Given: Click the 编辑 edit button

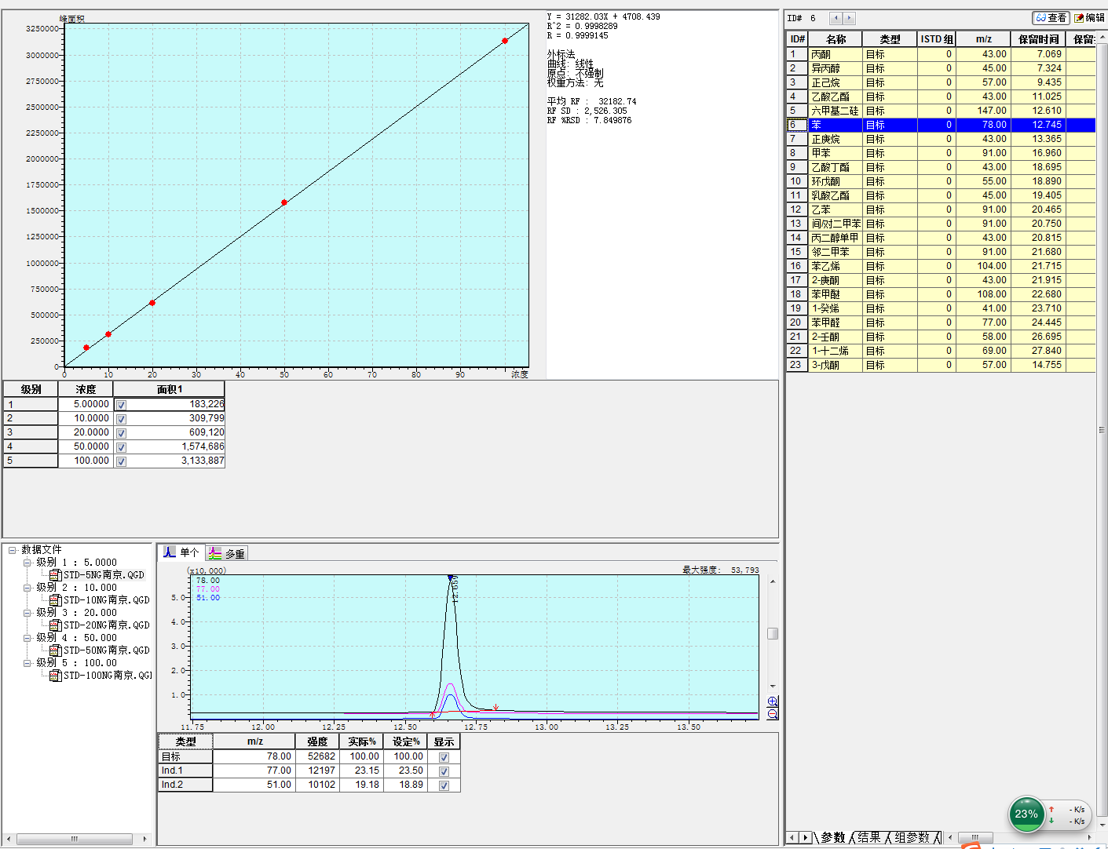Looking at the screenshot, I should (1089, 18).
